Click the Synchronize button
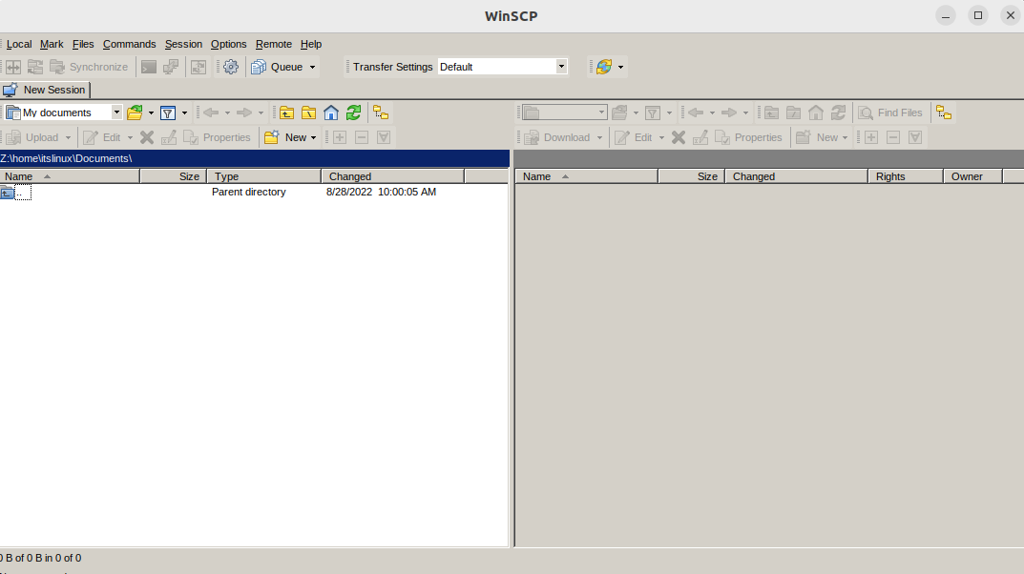1024x574 pixels. coord(89,67)
